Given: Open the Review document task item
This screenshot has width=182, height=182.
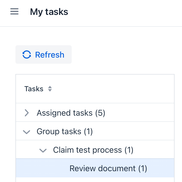Looking at the screenshot, I should [102, 168].
